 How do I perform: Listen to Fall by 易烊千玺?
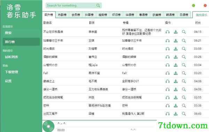(168, 73)
